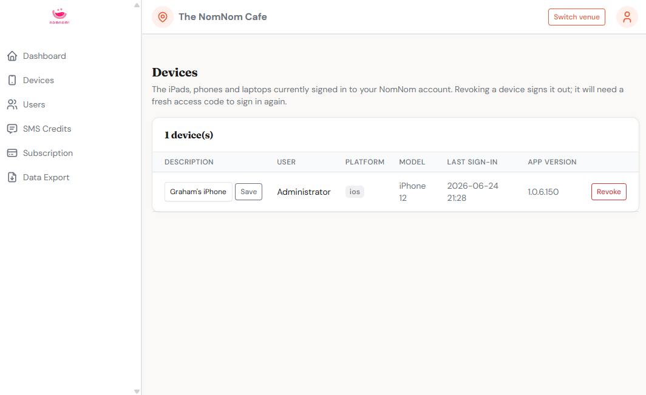Screen dimensions: 646x395
Task: Click the Users people icon
Action: 12,104
